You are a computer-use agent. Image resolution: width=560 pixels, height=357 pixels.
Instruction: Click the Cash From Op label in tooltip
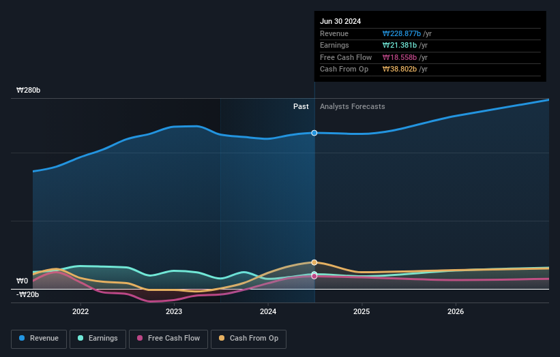tap(344, 69)
